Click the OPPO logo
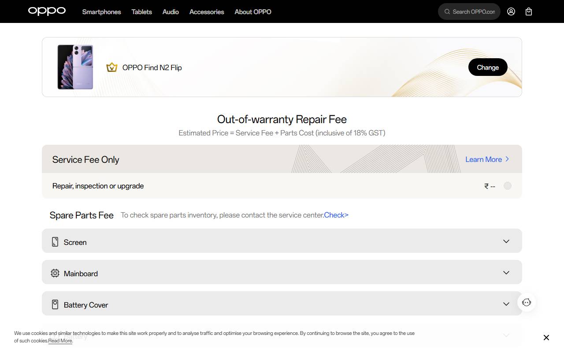This screenshot has width=564, height=353. click(x=47, y=11)
